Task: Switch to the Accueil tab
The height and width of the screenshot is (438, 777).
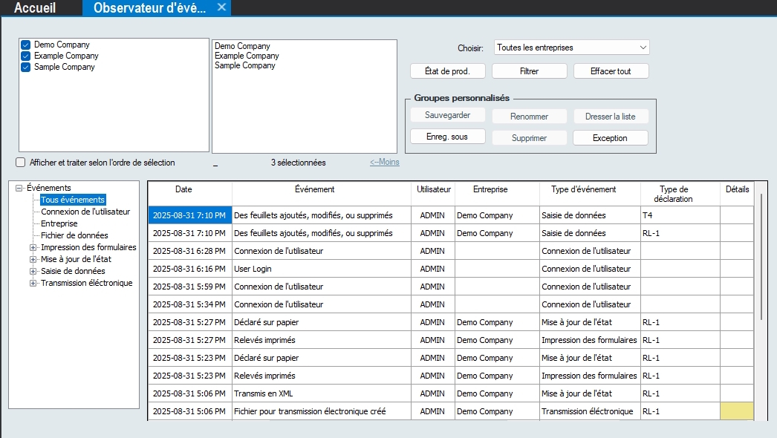Action: [35, 8]
